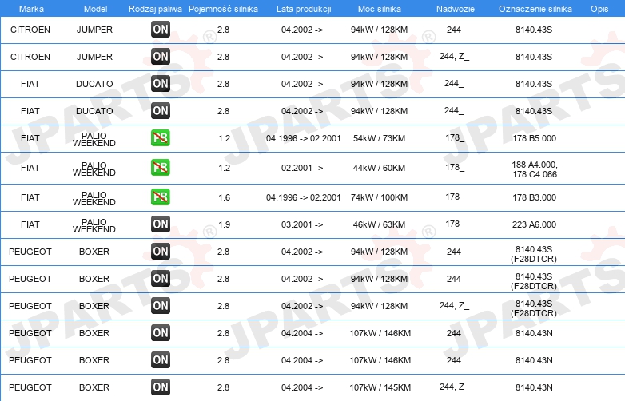The image size is (625, 401).
Task: Click the PB petrol icon in the 54kW / 73KM row
Action: coord(160,137)
